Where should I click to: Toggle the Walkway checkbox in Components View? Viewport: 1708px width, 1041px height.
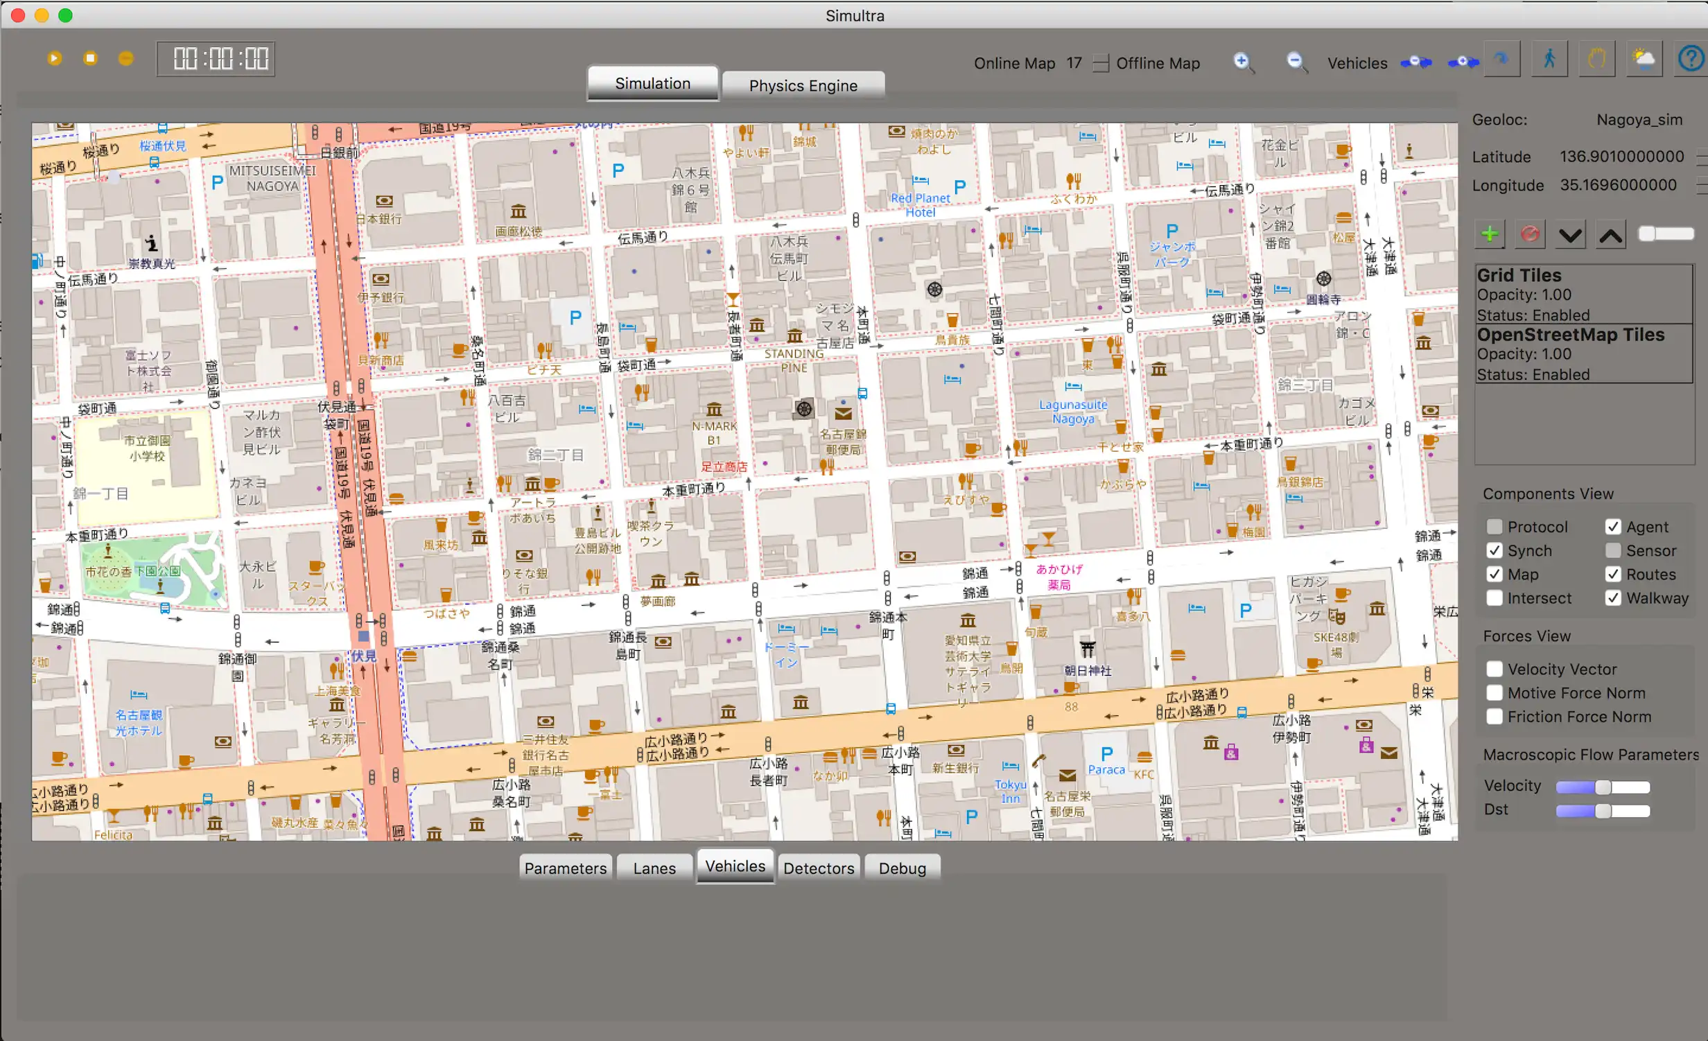[x=1613, y=598]
